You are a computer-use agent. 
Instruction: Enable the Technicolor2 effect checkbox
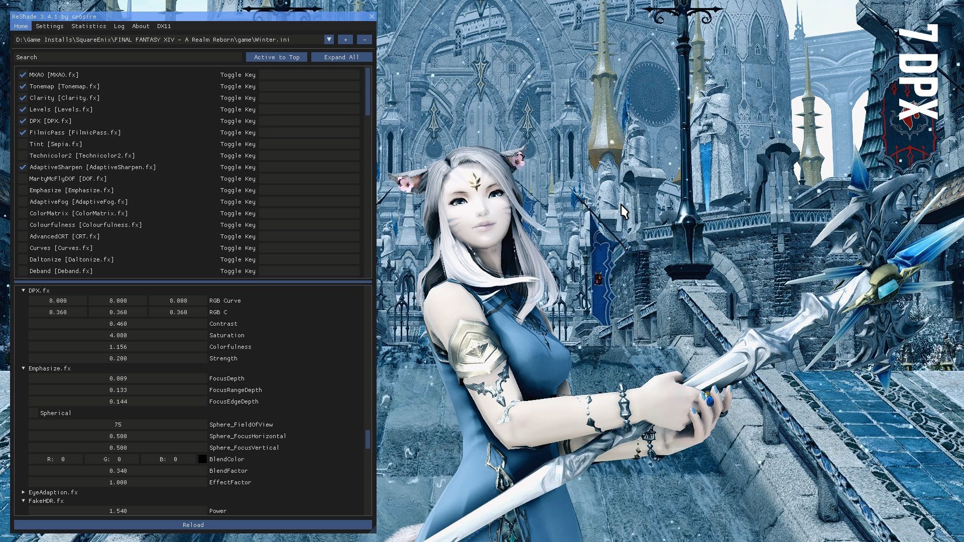click(x=23, y=156)
